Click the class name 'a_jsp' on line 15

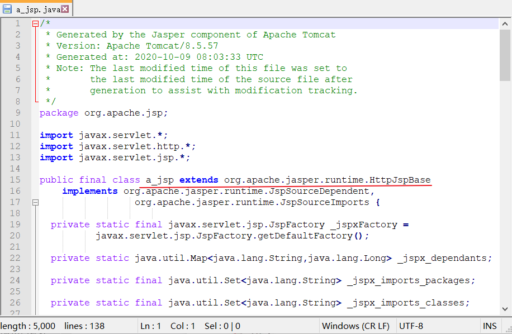coord(160,180)
